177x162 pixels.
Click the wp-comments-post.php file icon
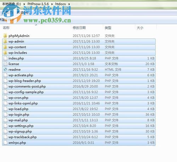click(x=5, y=86)
